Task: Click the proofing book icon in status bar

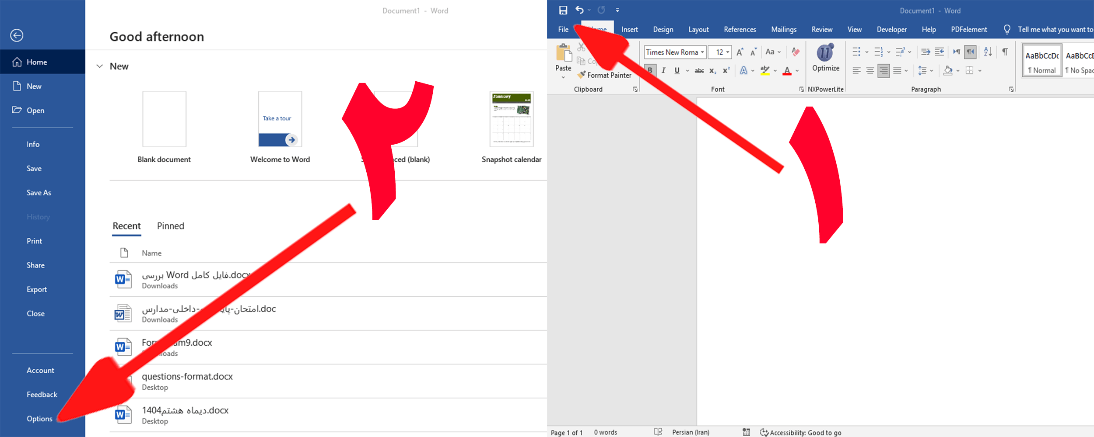Action: tap(658, 432)
